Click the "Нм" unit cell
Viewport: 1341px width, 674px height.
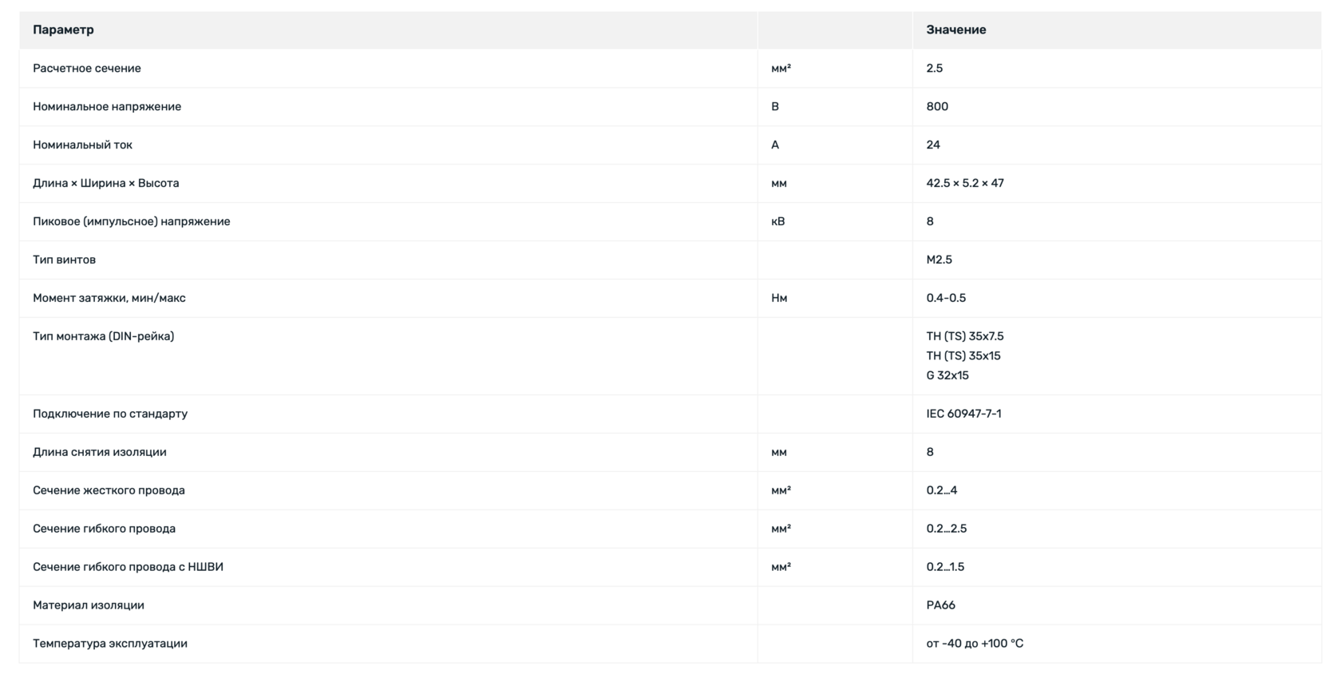point(779,298)
